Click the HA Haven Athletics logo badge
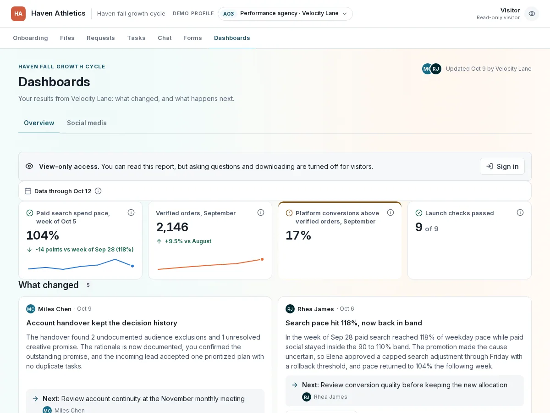Image resolution: width=550 pixels, height=413 pixels. (18, 14)
